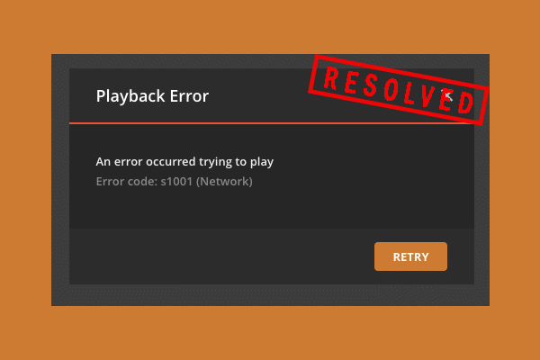
Task: Click the dark message body below error code
Action: click(x=272, y=209)
